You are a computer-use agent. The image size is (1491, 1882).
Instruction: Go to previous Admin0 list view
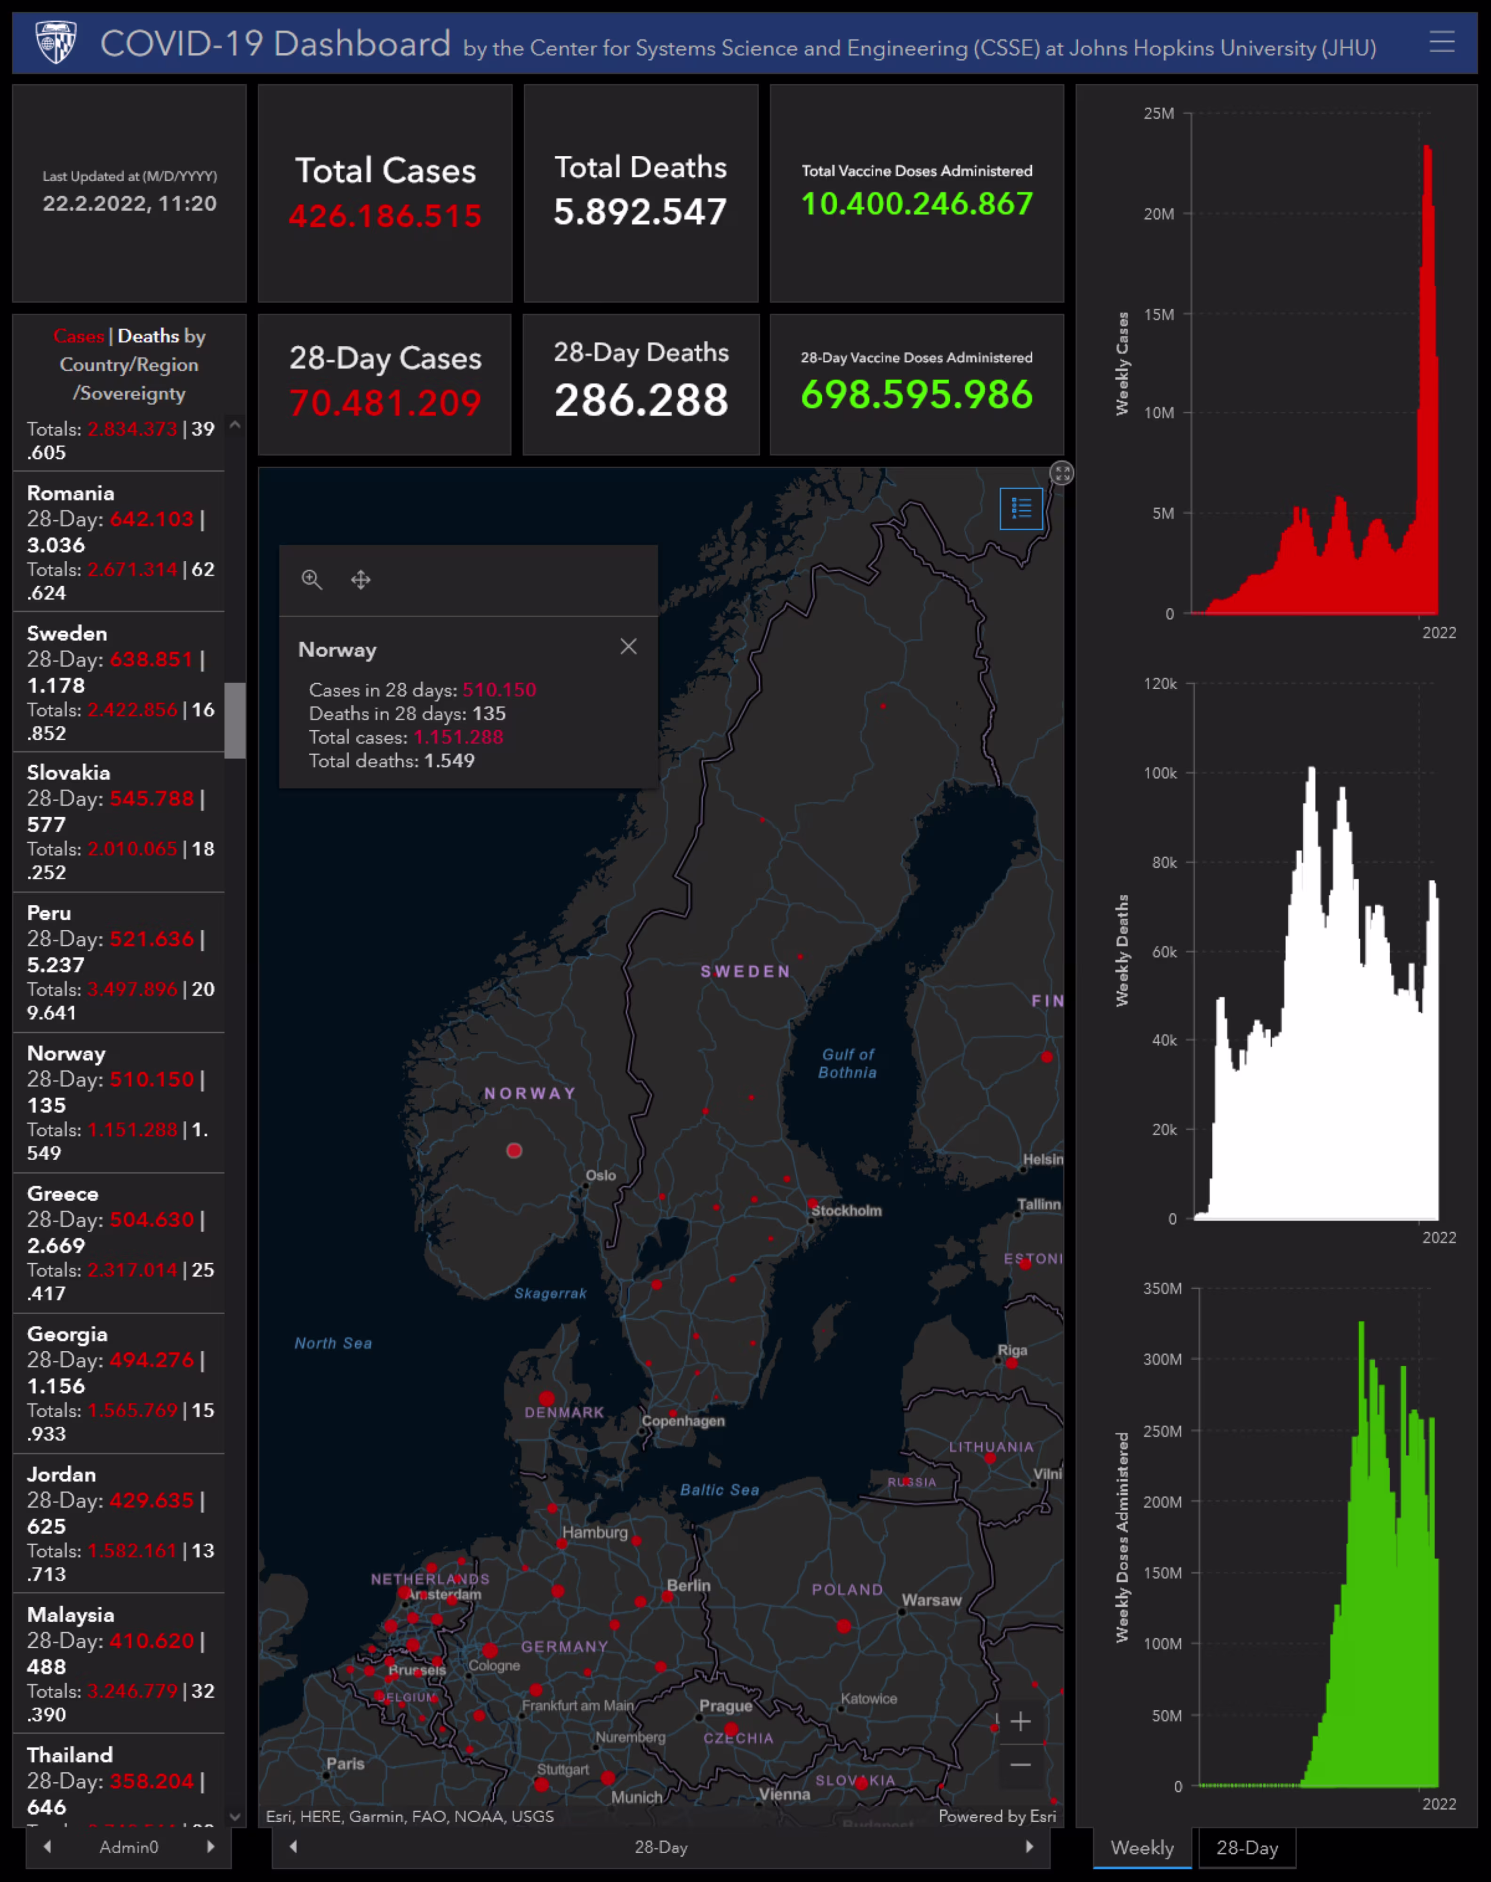pyautogui.click(x=47, y=1847)
